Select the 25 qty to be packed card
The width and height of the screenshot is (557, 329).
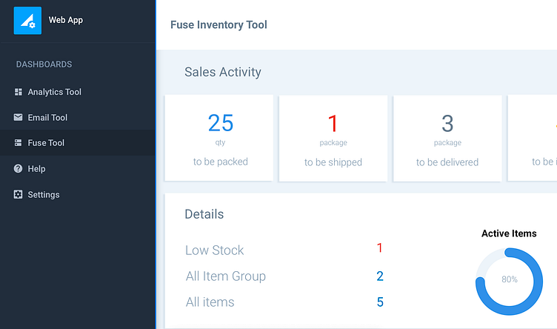point(220,138)
